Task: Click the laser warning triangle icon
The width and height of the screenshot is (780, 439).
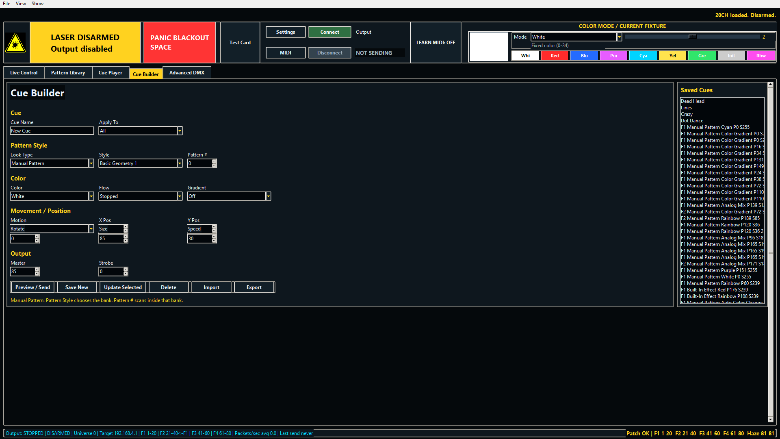Action: click(x=15, y=43)
